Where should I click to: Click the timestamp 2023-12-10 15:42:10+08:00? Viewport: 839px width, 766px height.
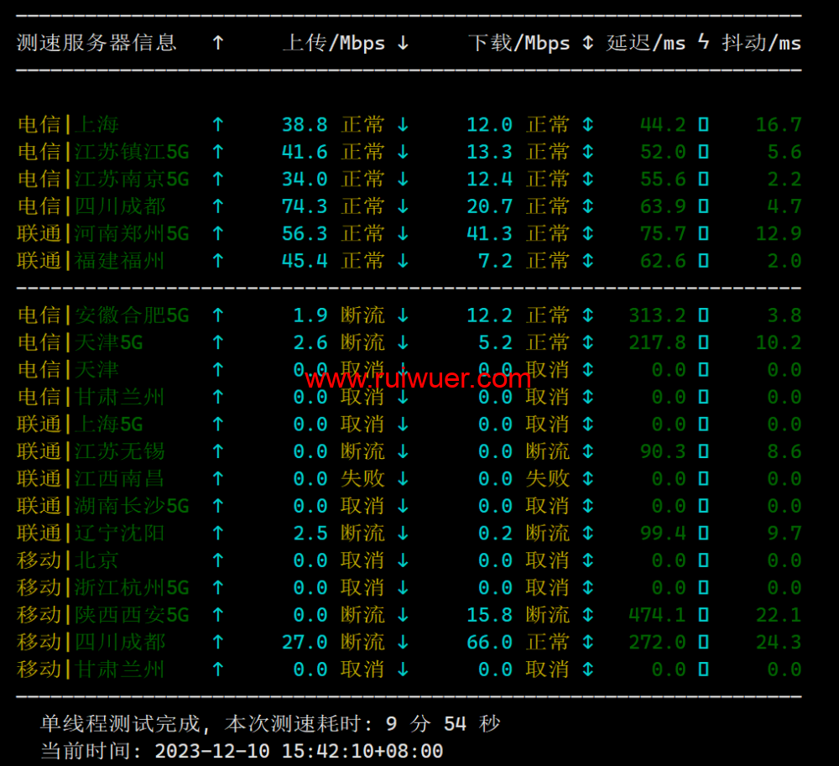[299, 750]
